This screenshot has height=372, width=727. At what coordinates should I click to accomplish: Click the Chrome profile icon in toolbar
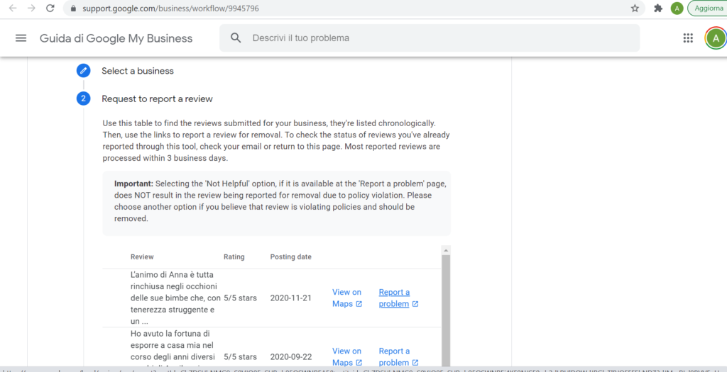tap(677, 9)
